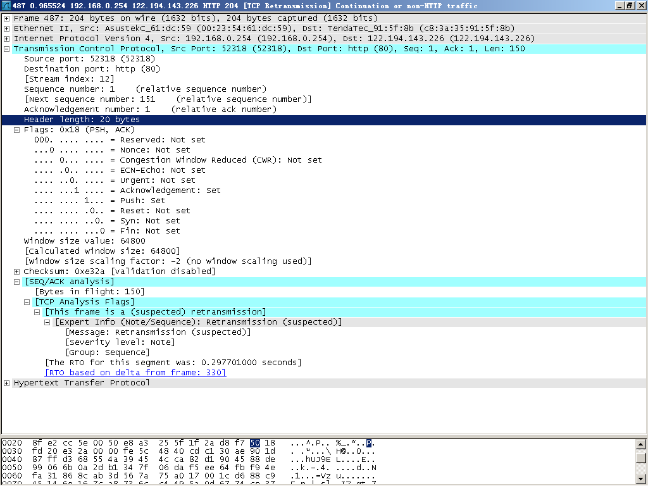Click the highlighted ASCII character P in hex pane

click(369, 444)
